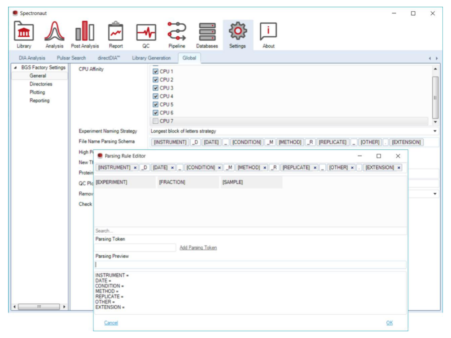451x338 pixels.
Task: Click the Search field in Parsing Rule Editor
Action: [x=250, y=231]
